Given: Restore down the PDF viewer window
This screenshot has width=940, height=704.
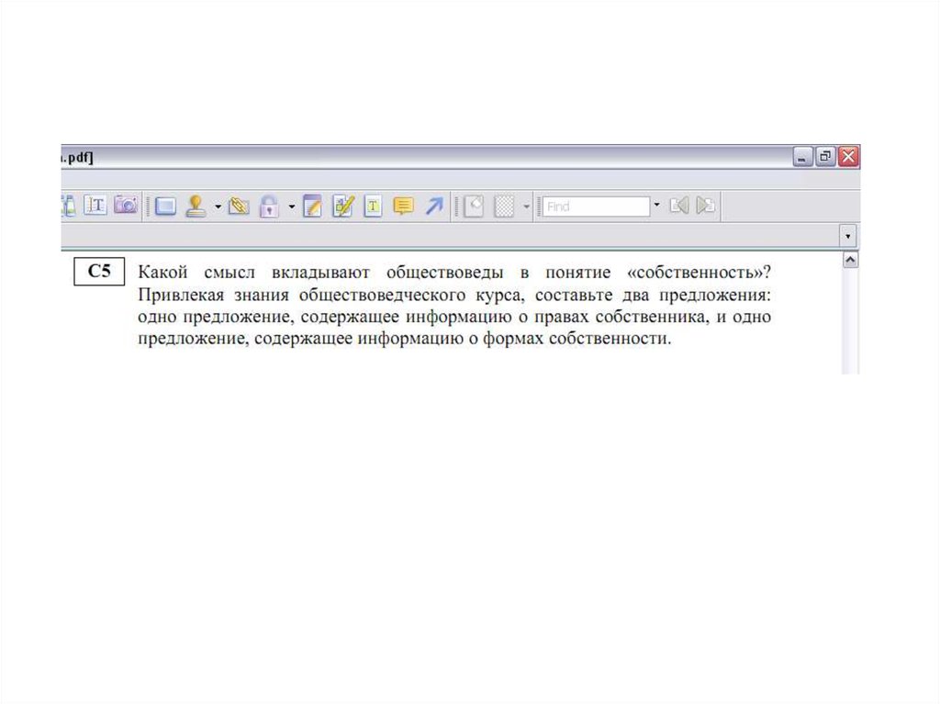Looking at the screenshot, I should point(825,157).
